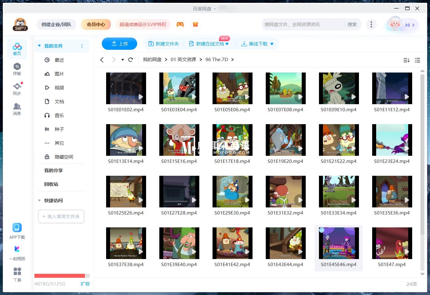This screenshot has width=430, height=295.
Task: Click the 会员中心 button
Action: click(x=96, y=24)
